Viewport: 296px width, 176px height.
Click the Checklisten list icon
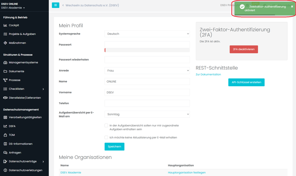[x=5, y=89]
